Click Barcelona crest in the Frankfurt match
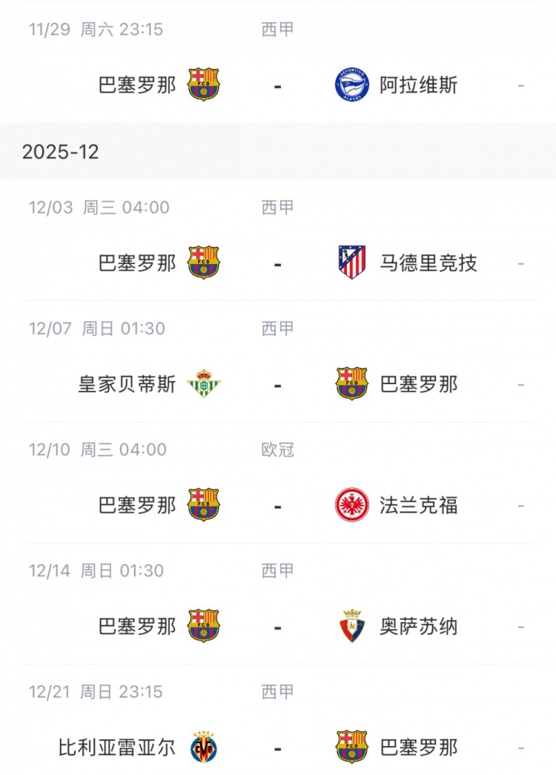 click(204, 505)
